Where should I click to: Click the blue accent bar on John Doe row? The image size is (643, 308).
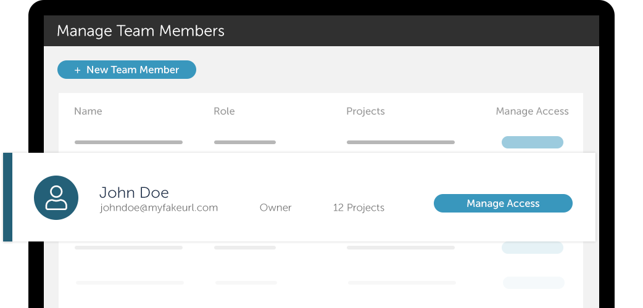click(x=7, y=197)
